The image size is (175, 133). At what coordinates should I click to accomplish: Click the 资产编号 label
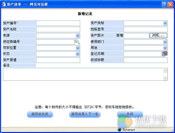click(x=10, y=23)
